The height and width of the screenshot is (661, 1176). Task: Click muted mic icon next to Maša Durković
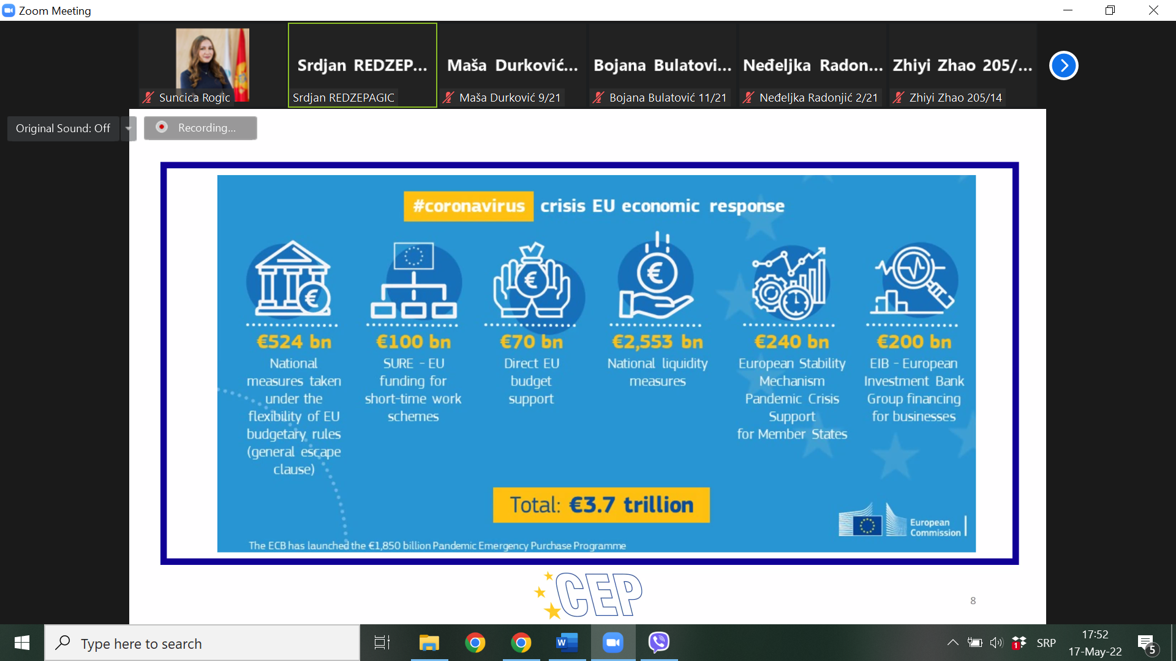[448, 97]
